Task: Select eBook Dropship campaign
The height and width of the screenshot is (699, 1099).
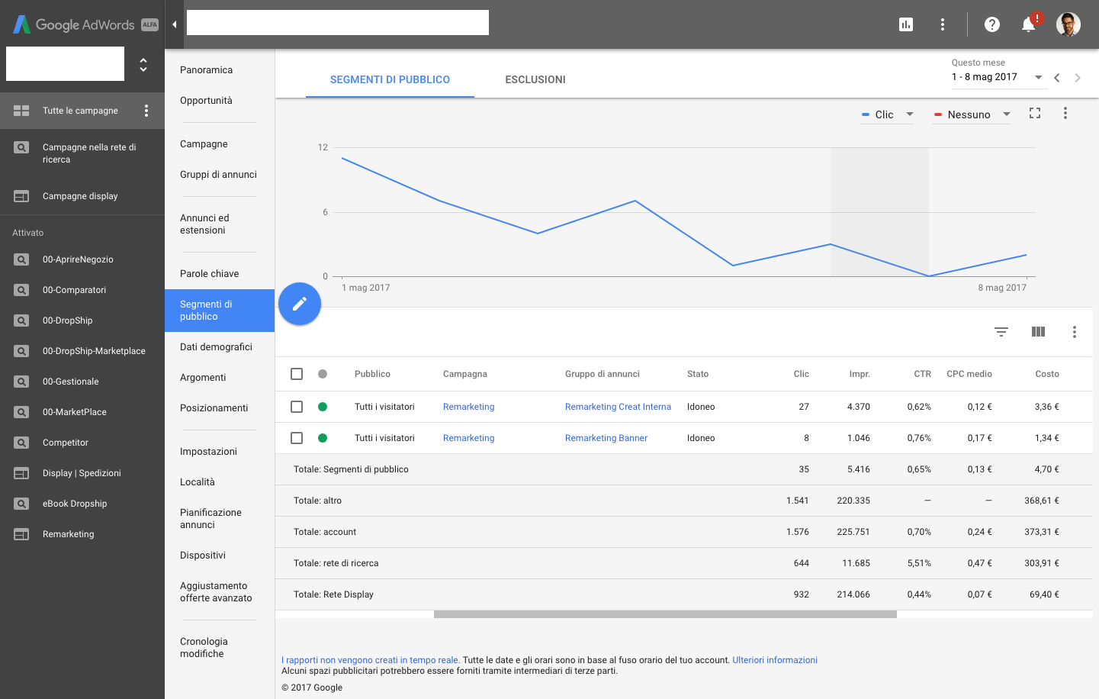Action: click(x=75, y=504)
